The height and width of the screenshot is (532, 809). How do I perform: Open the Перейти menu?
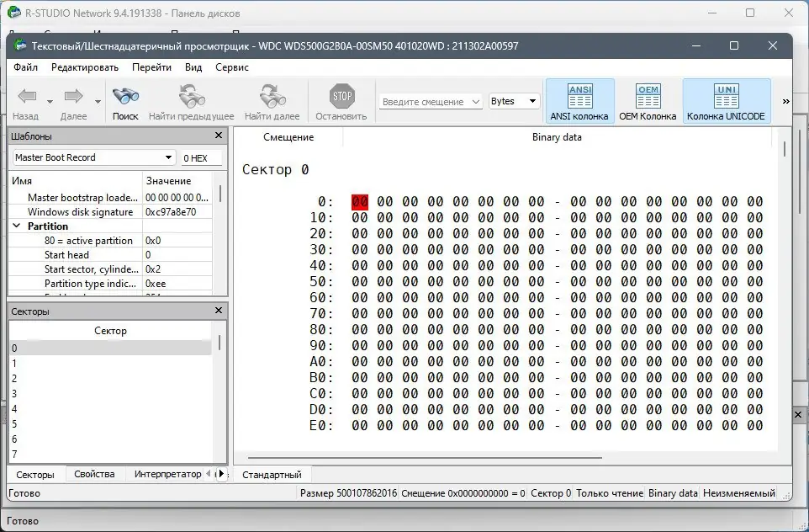[x=151, y=67]
